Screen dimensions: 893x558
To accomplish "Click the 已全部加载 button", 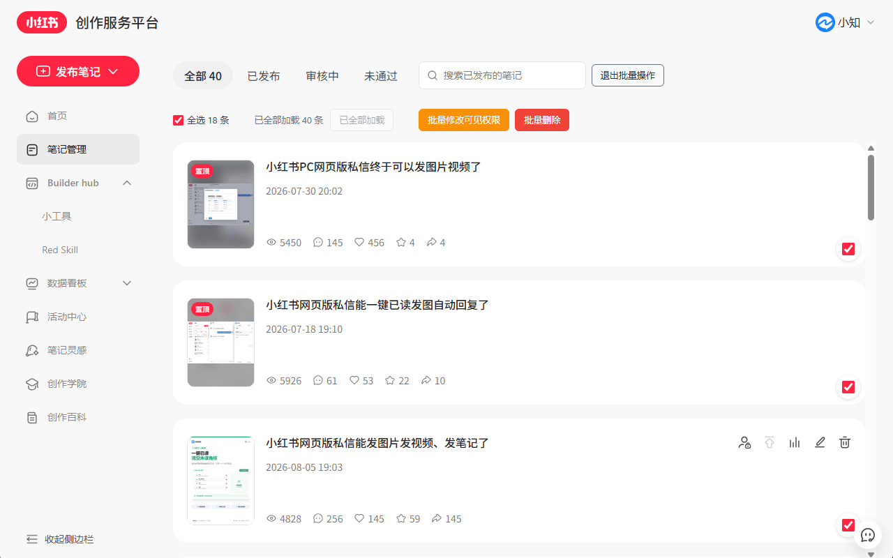I will (361, 120).
